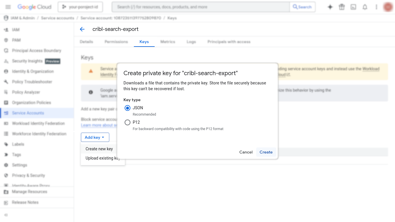Cancel the private key dialog
The image size is (395, 222).
point(246,152)
